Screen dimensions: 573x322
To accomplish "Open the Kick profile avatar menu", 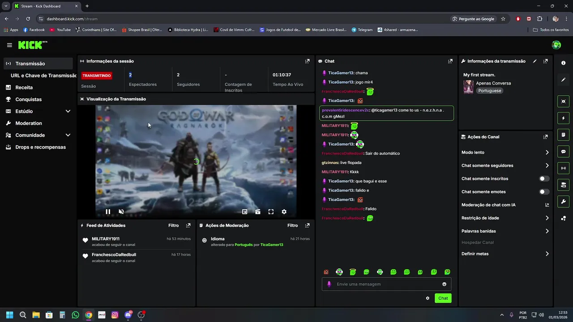I will pyautogui.click(x=556, y=45).
